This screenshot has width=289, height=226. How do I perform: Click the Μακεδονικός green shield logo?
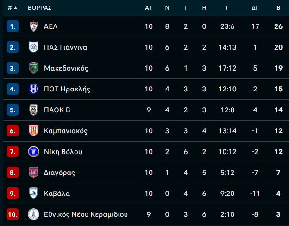pyautogui.click(x=33, y=68)
